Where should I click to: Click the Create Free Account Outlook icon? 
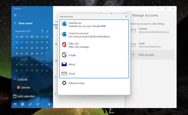coord(64,34)
